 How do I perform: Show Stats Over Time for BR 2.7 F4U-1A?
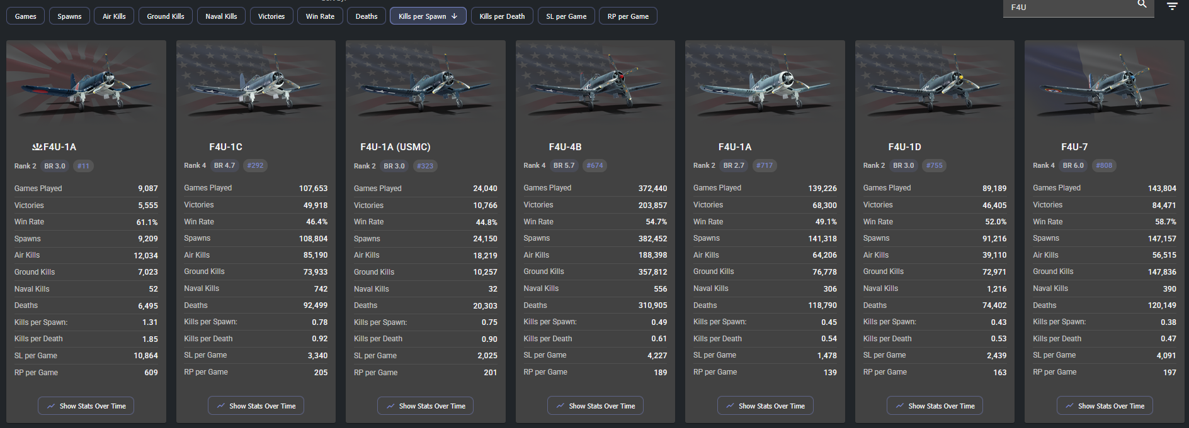(x=765, y=406)
